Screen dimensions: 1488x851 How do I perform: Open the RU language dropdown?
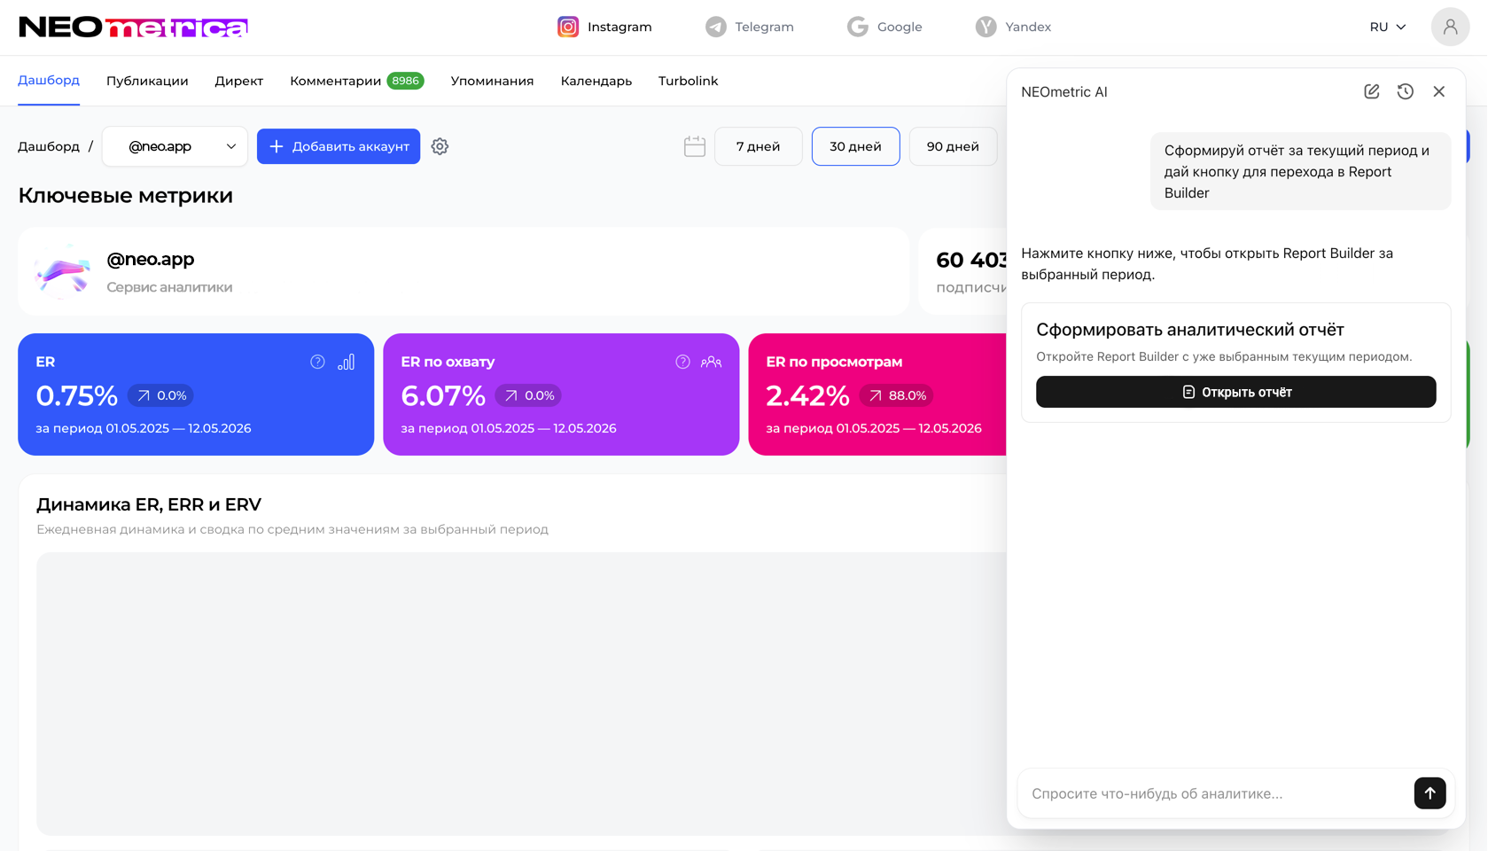point(1388,27)
